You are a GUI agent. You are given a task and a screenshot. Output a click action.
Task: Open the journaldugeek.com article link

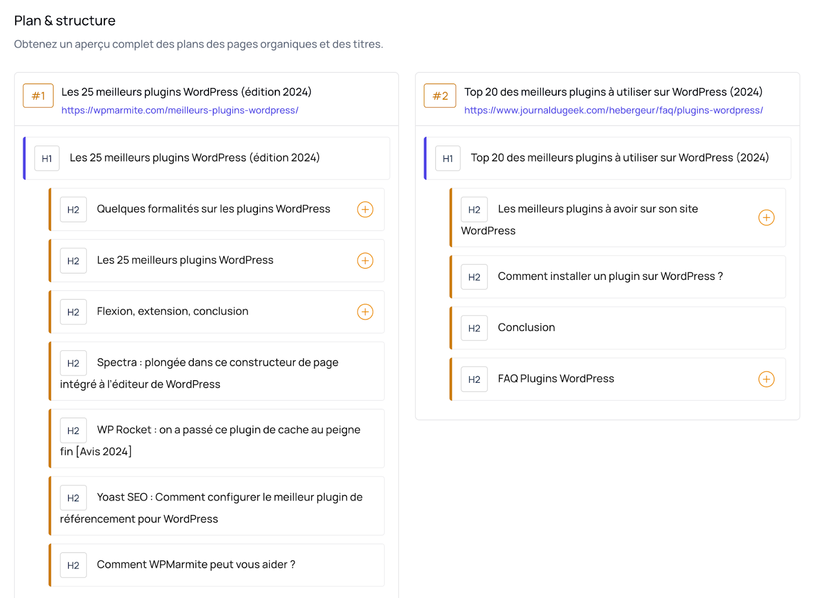(614, 110)
